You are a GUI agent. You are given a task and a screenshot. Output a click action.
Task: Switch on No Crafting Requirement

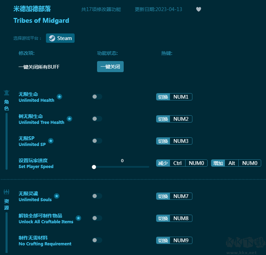pyautogui.click(x=97, y=240)
